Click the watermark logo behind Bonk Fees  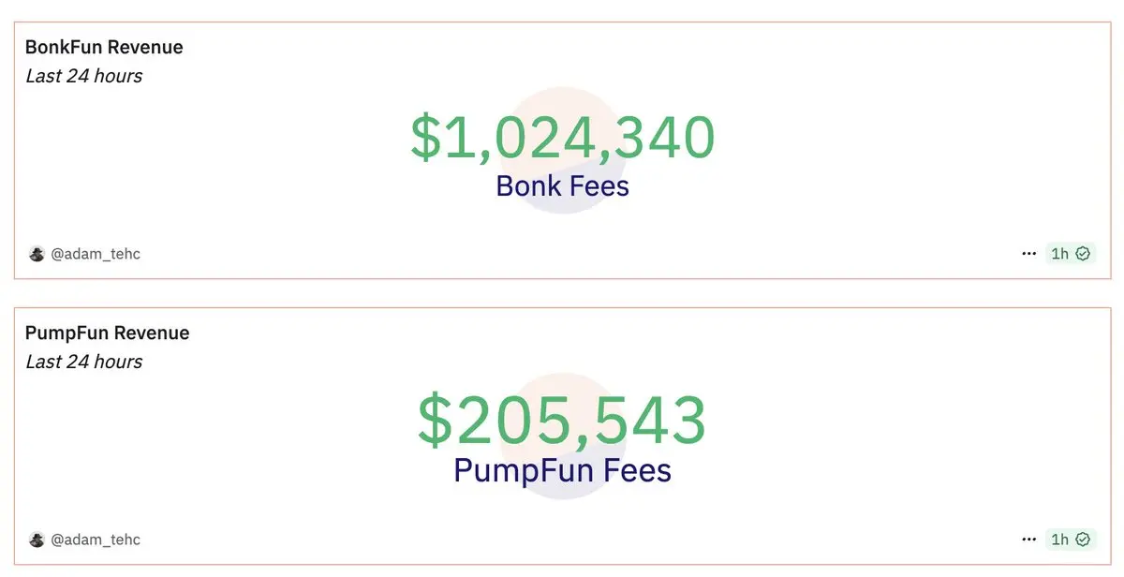(x=562, y=150)
